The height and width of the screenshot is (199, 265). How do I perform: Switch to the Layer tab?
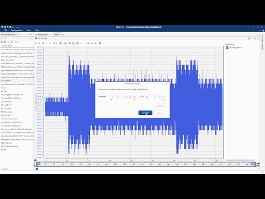56,34
